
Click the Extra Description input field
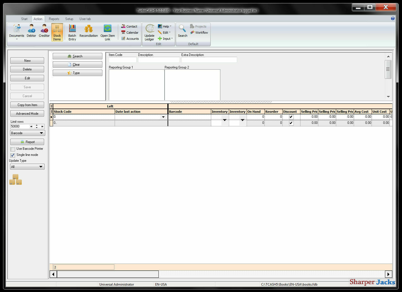pyautogui.click(x=209, y=60)
